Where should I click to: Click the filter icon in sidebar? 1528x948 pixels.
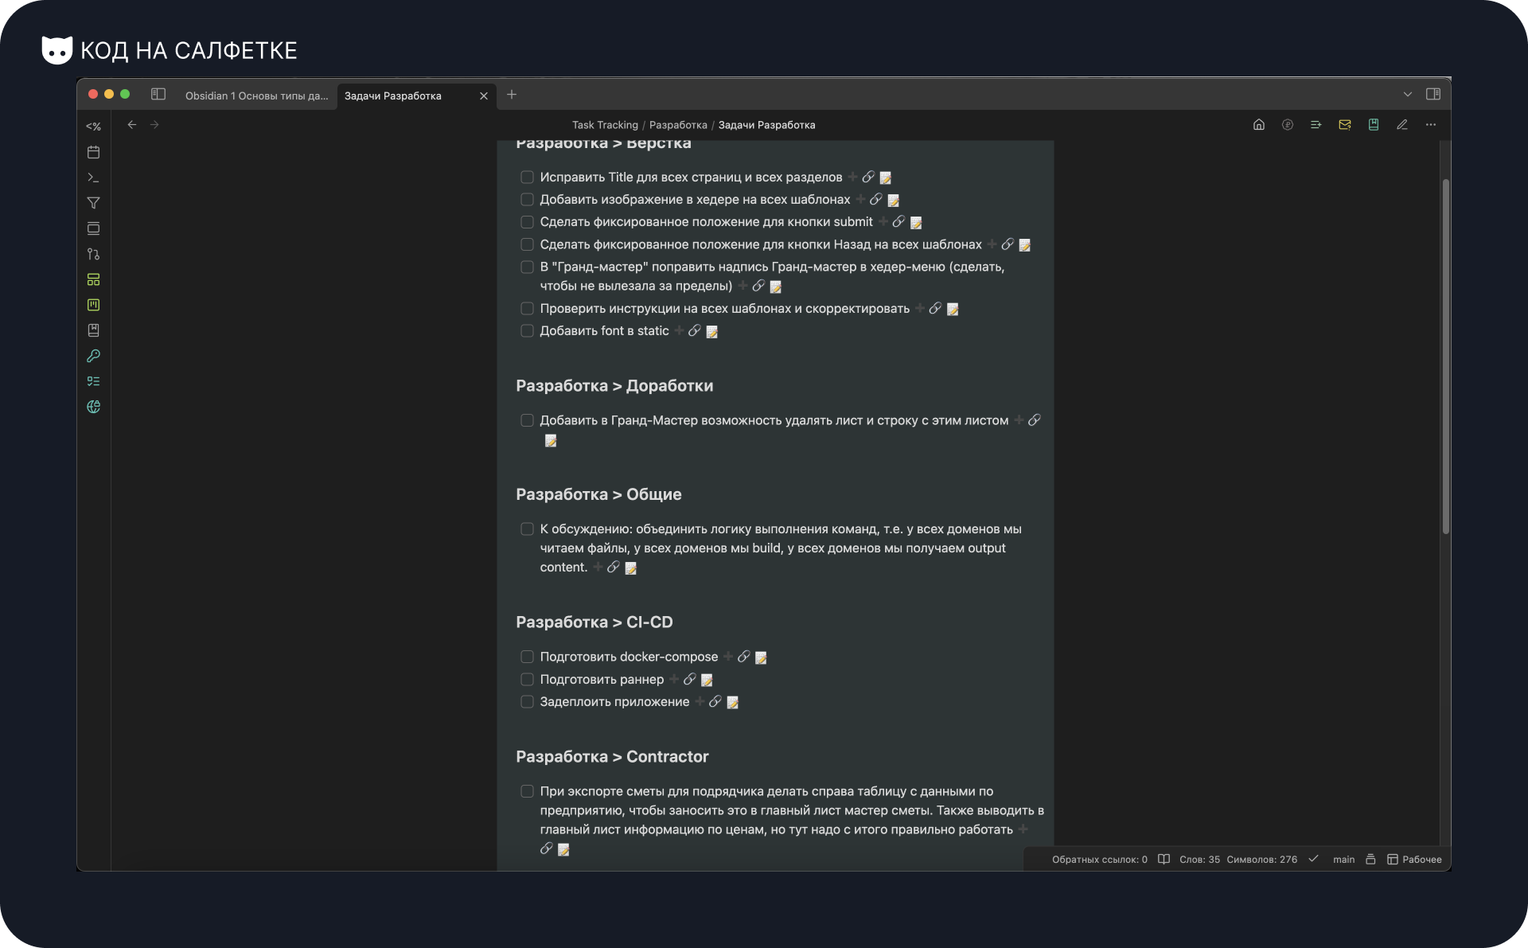click(94, 203)
